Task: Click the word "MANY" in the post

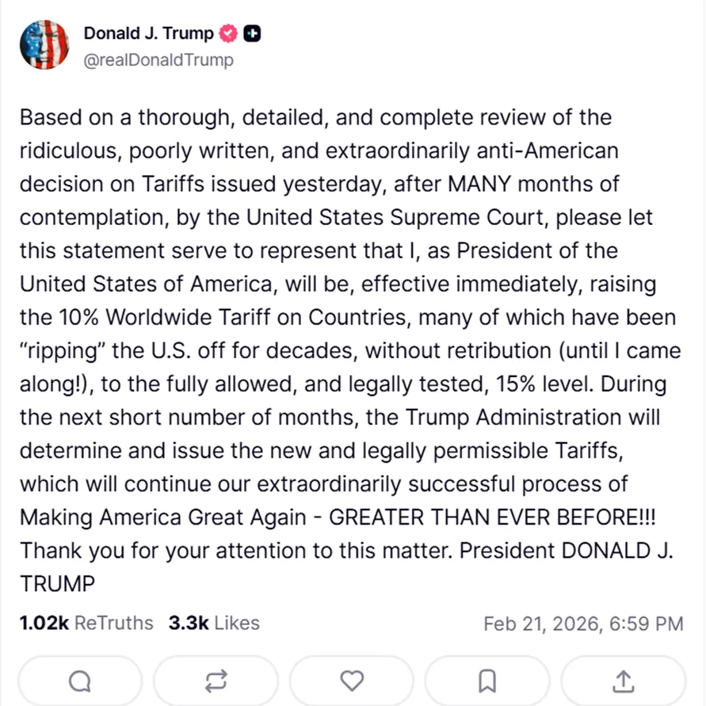Action: 481,185
